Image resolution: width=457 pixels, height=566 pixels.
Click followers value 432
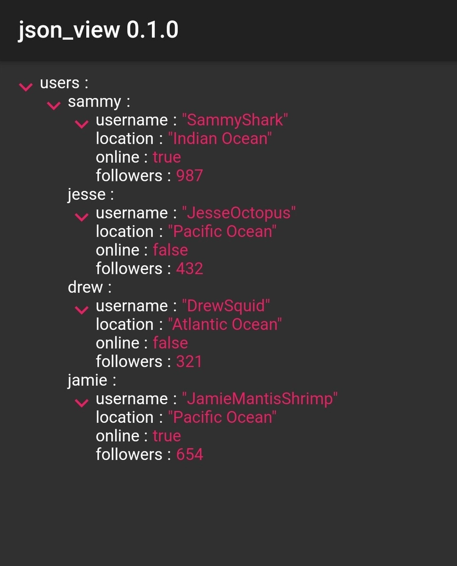[190, 269]
